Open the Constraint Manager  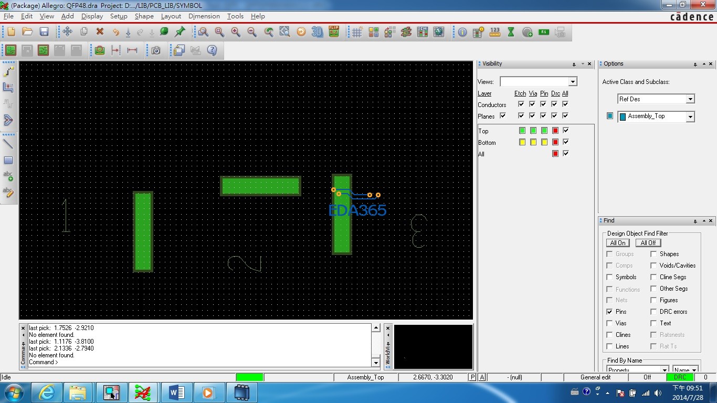tap(423, 32)
